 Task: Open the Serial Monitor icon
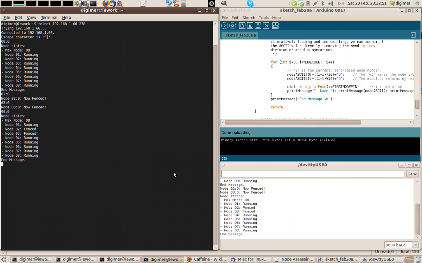[275, 25]
